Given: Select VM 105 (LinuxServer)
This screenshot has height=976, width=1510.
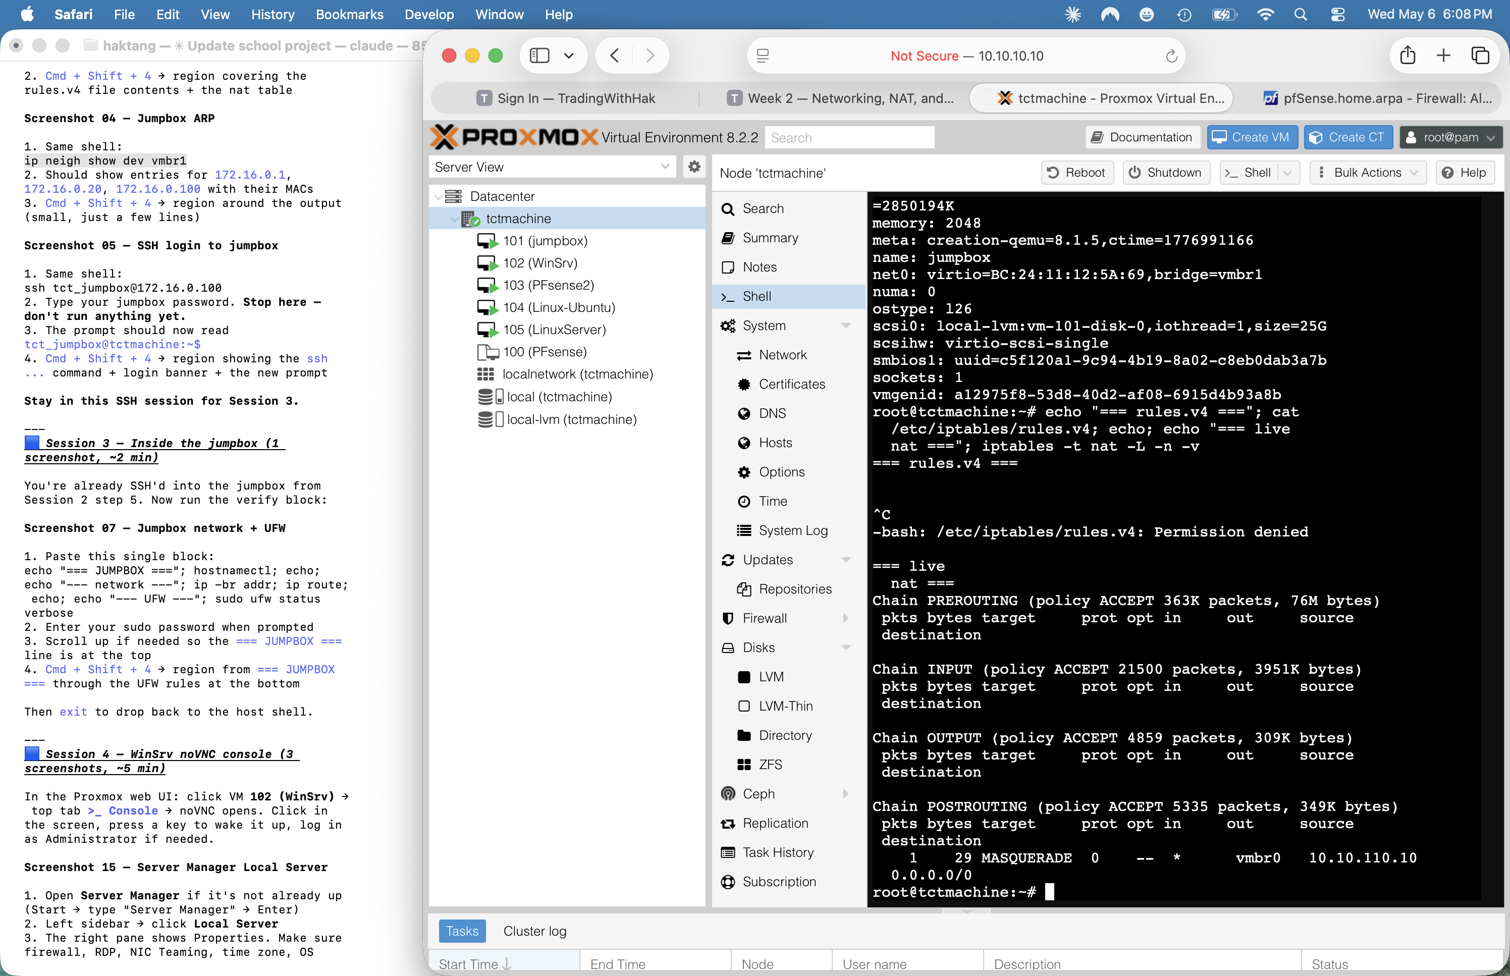Looking at the screenshot, I should (555, 330).
